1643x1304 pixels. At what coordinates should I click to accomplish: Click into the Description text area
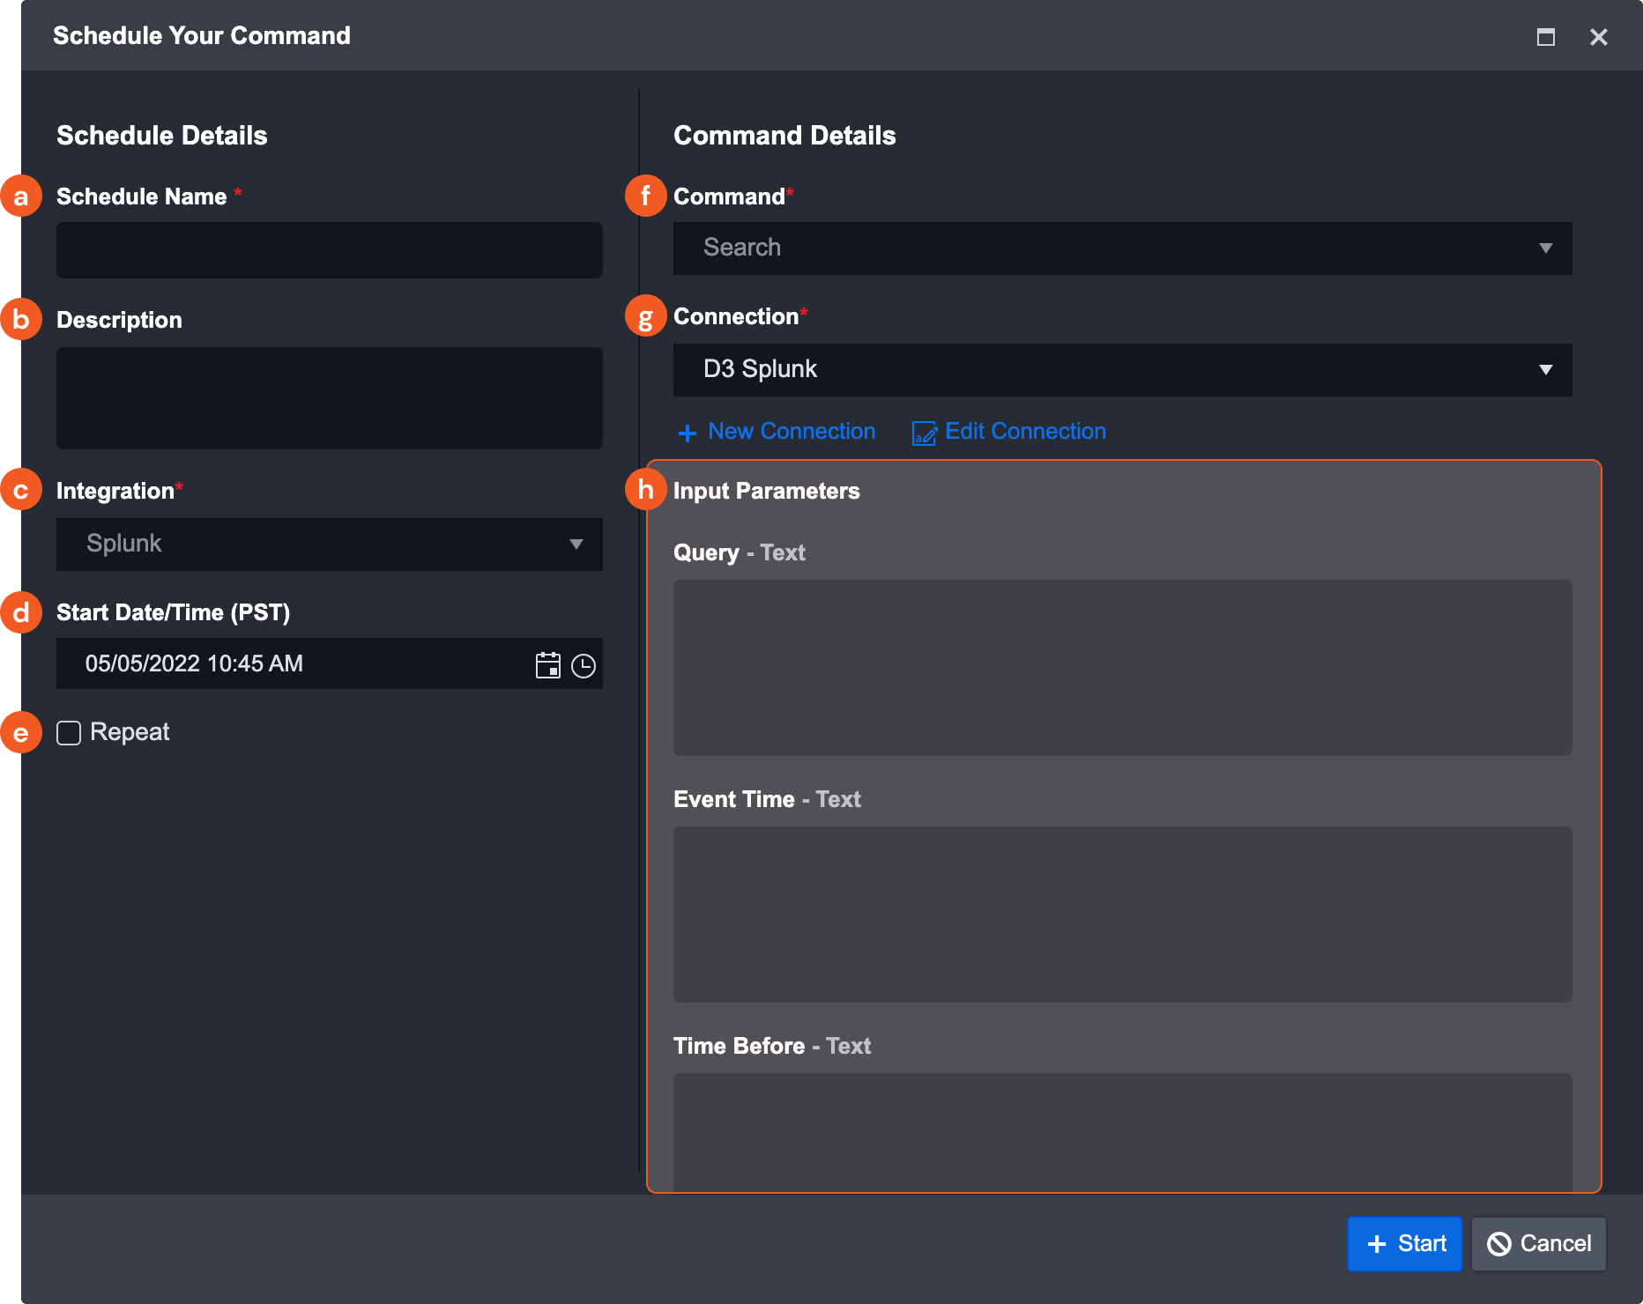click(329, 398)
